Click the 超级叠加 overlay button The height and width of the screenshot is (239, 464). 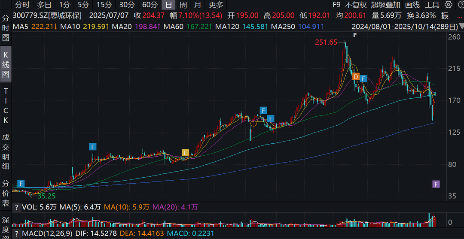tap(385, 5)
